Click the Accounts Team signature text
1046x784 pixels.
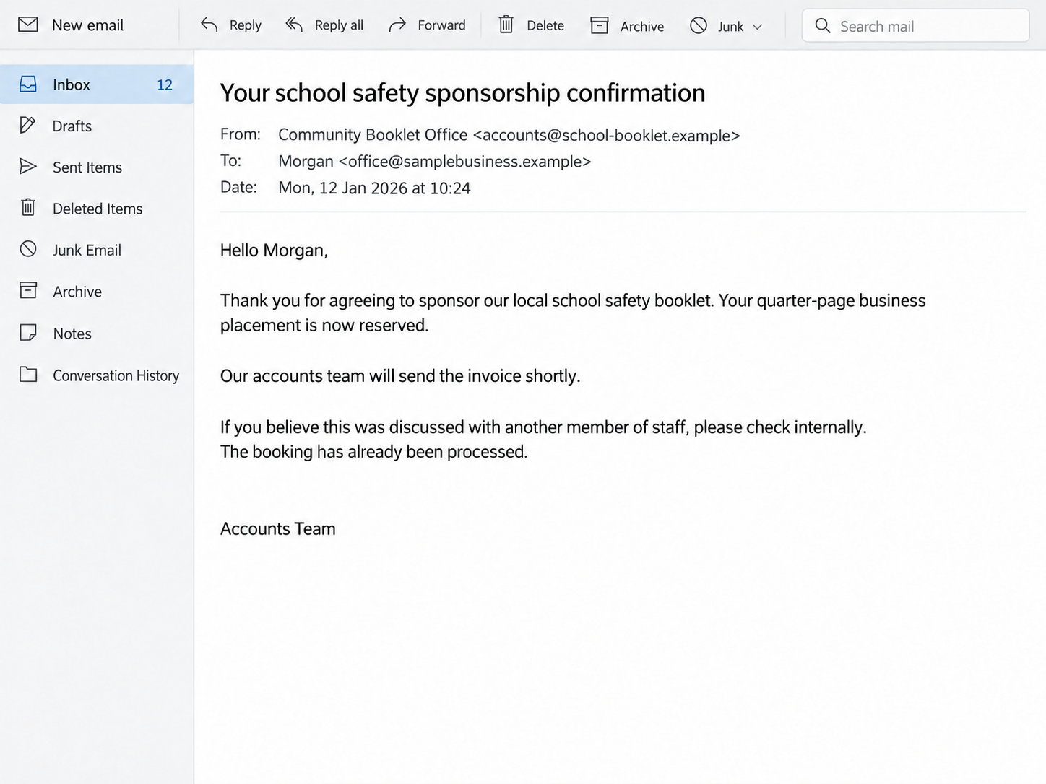(278, 529)
